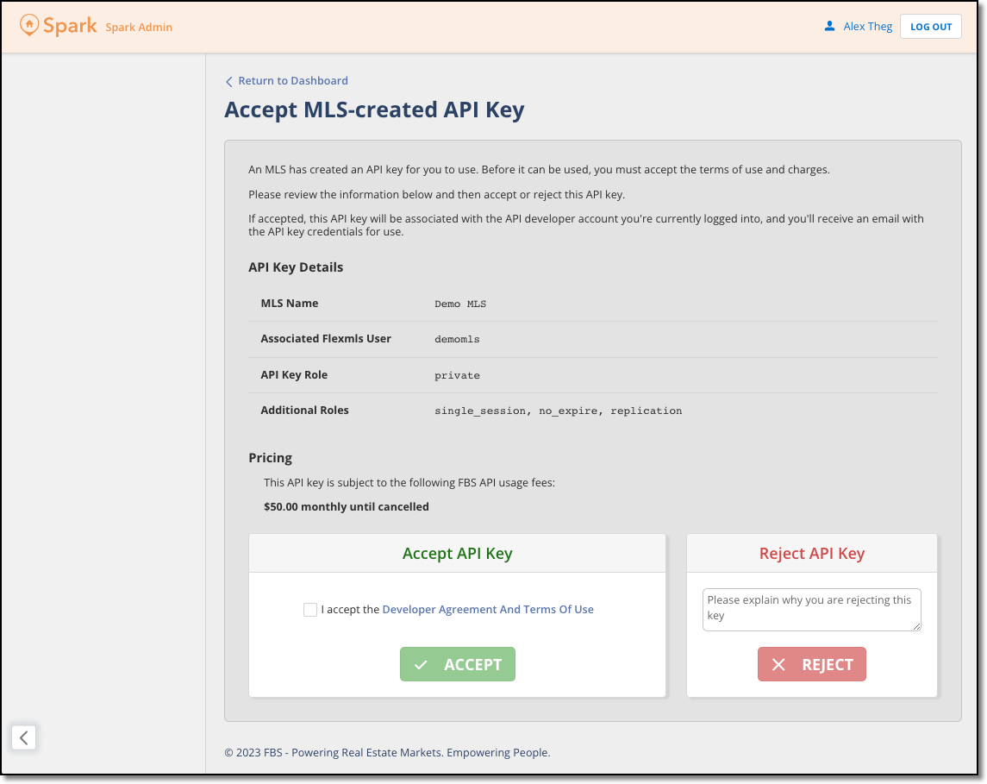The width and height of the screenshot is (987, 784).
Task: Click the 'API Key Details' section heading
Action: coord(296,267)
